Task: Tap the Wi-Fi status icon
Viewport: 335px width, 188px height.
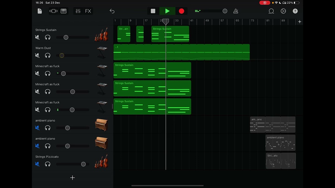Action: click(x=276, y=3)
